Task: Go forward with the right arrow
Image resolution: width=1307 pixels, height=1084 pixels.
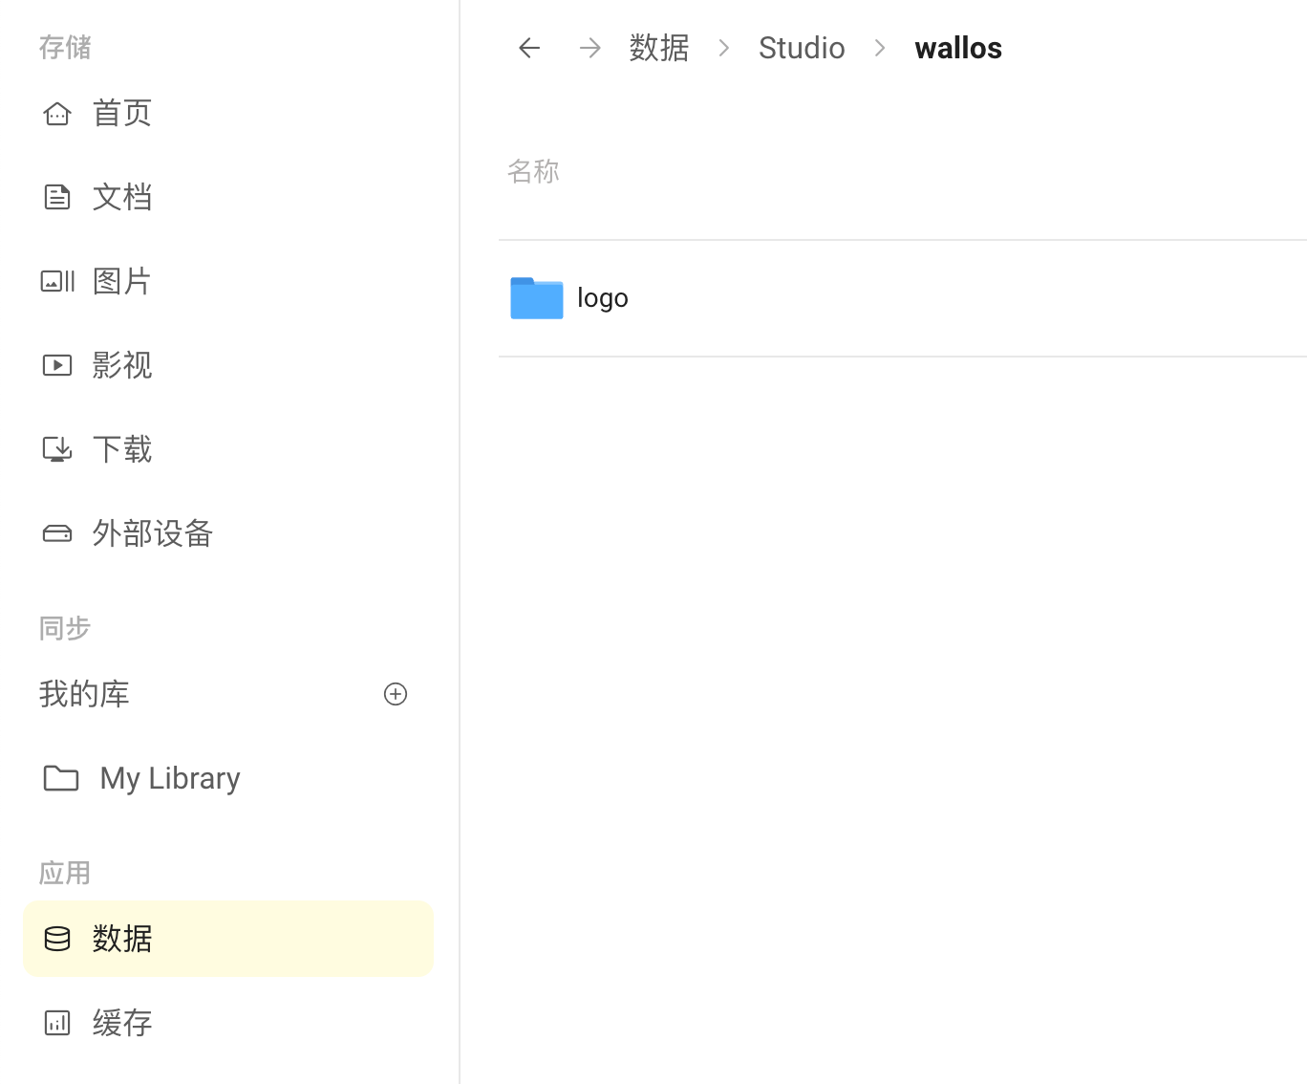Action: [x=590, y=48]
